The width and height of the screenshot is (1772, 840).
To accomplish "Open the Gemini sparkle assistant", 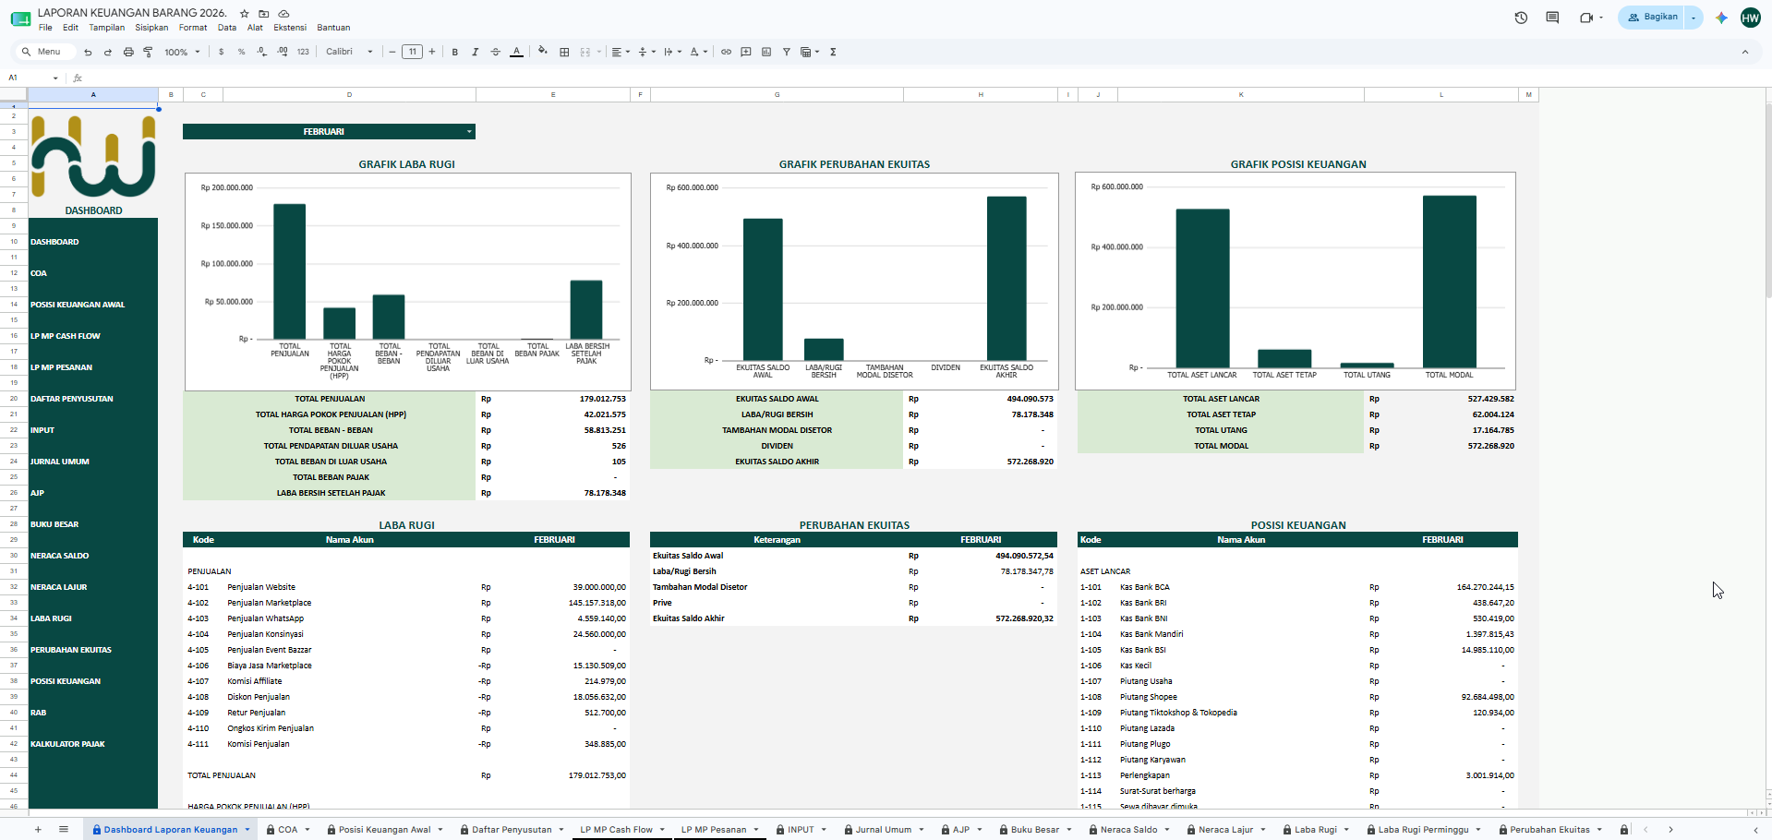I will pos(1721,18).
